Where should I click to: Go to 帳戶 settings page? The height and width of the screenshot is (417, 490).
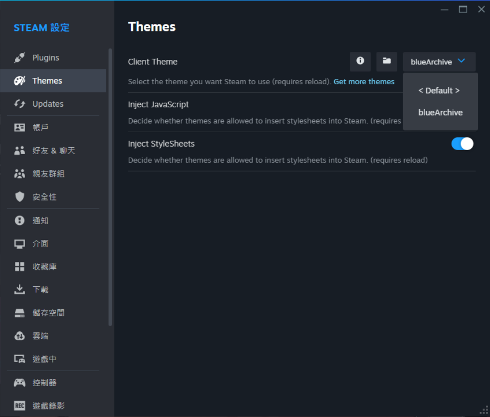pyautogui.click(x=53, y=127)
